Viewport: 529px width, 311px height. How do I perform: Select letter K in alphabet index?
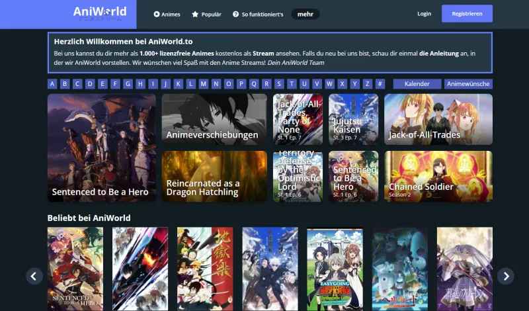[x=178, y=84]
